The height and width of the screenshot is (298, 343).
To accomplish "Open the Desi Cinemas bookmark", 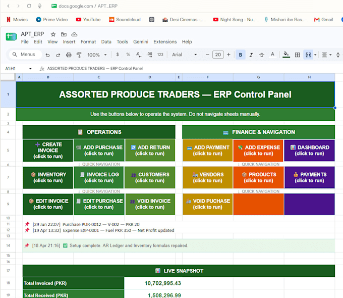I will pos(183,20).
